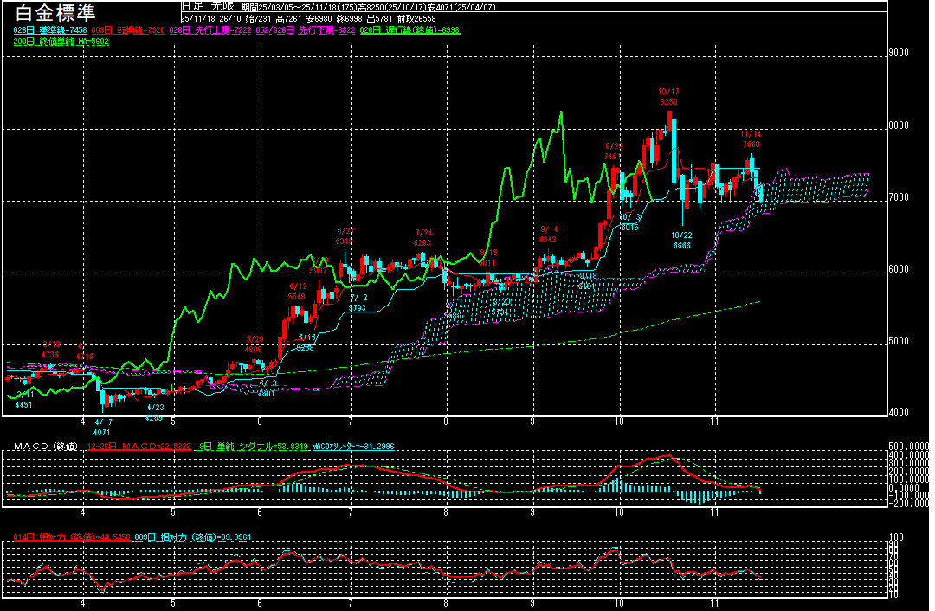Select the 10/22 low price marker
Screen dimensions: 935x611
(x=681, y=241)
